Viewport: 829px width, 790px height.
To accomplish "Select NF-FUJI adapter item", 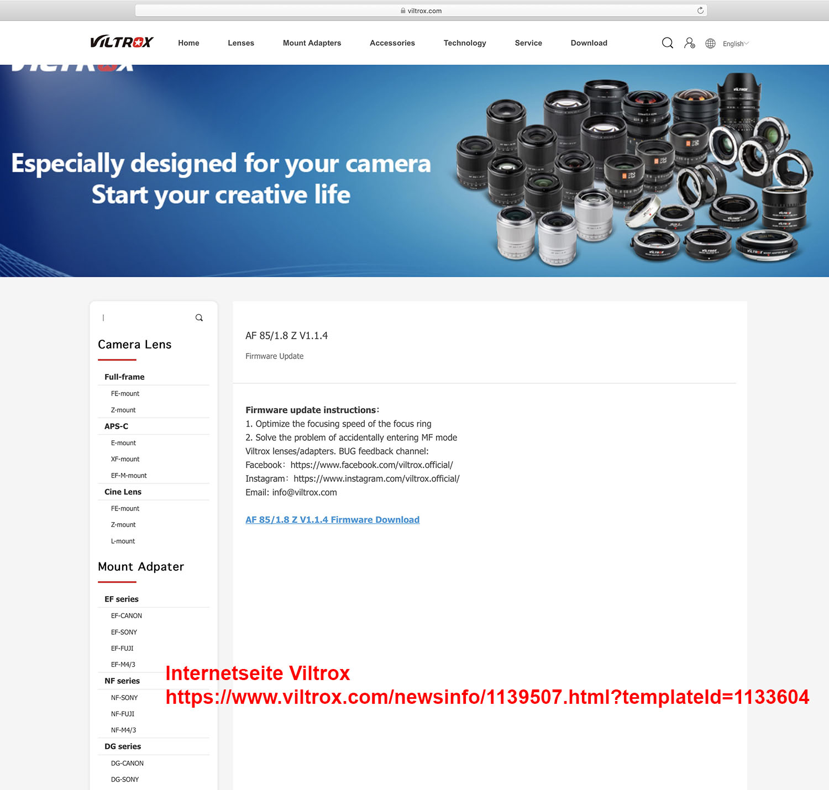I will pyautogui.click(x=123, y=714).
